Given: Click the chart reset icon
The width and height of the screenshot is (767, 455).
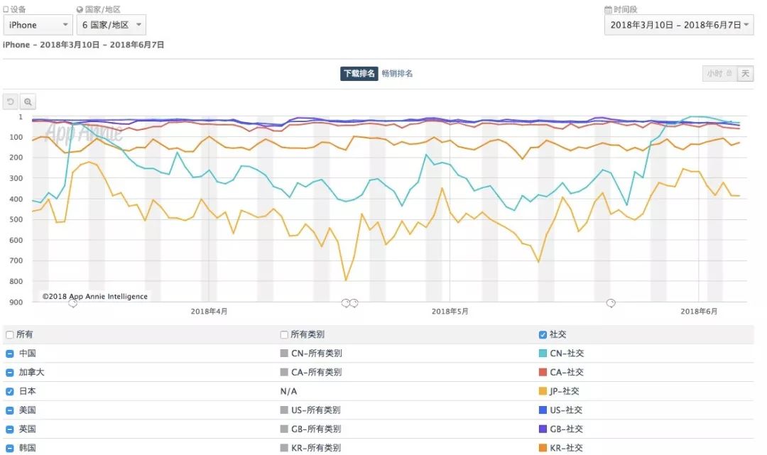Looking at the screenshot, I should [9, 101].
